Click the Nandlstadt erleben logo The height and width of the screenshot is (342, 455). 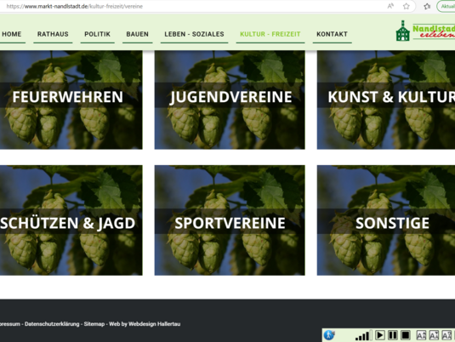tap(425, 31)
